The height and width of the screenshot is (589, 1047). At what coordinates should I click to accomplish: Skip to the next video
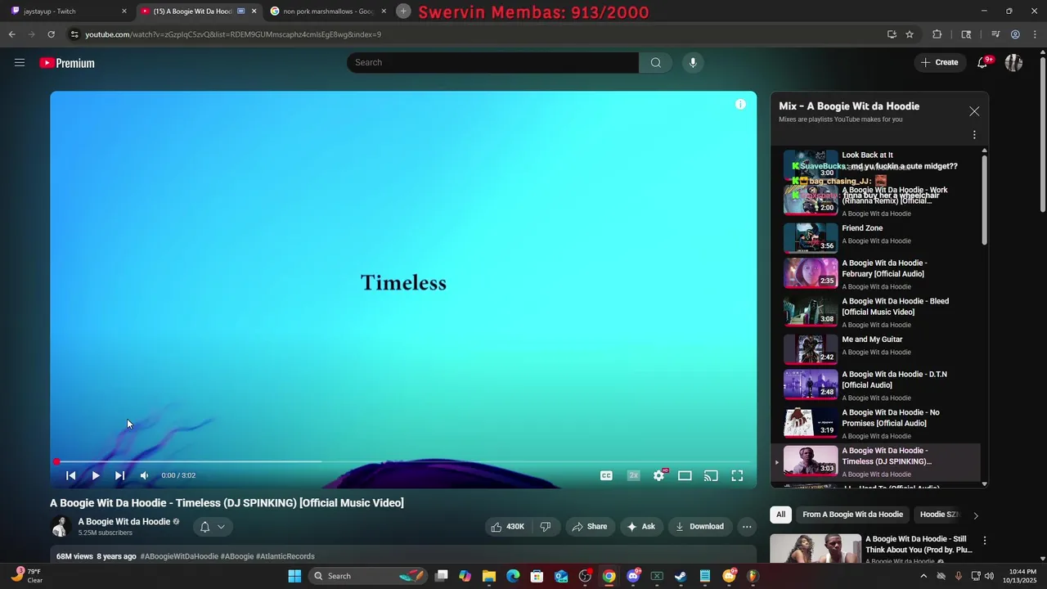[x=119, y=475]
